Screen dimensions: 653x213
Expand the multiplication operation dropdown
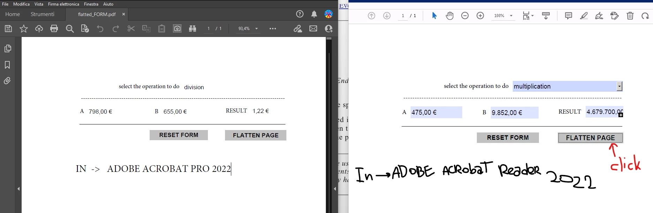tap(620, 86)
